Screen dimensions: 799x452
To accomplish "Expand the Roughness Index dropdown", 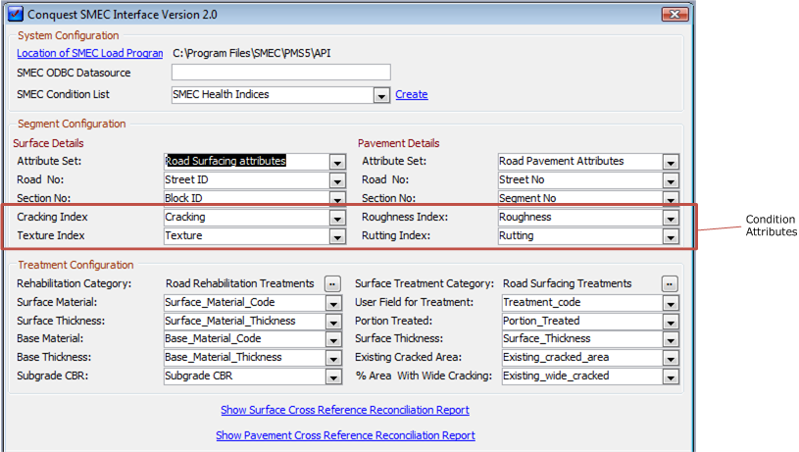I will point(671,218).
